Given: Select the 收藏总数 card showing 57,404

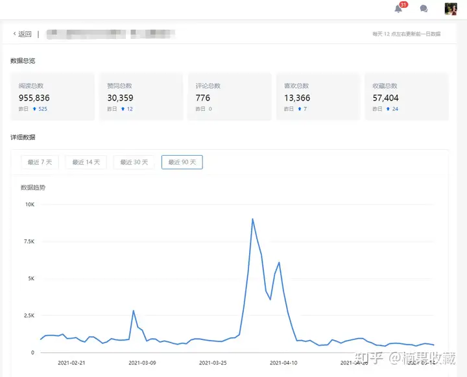Looking at the screenshot, I should tap(407, 97).
